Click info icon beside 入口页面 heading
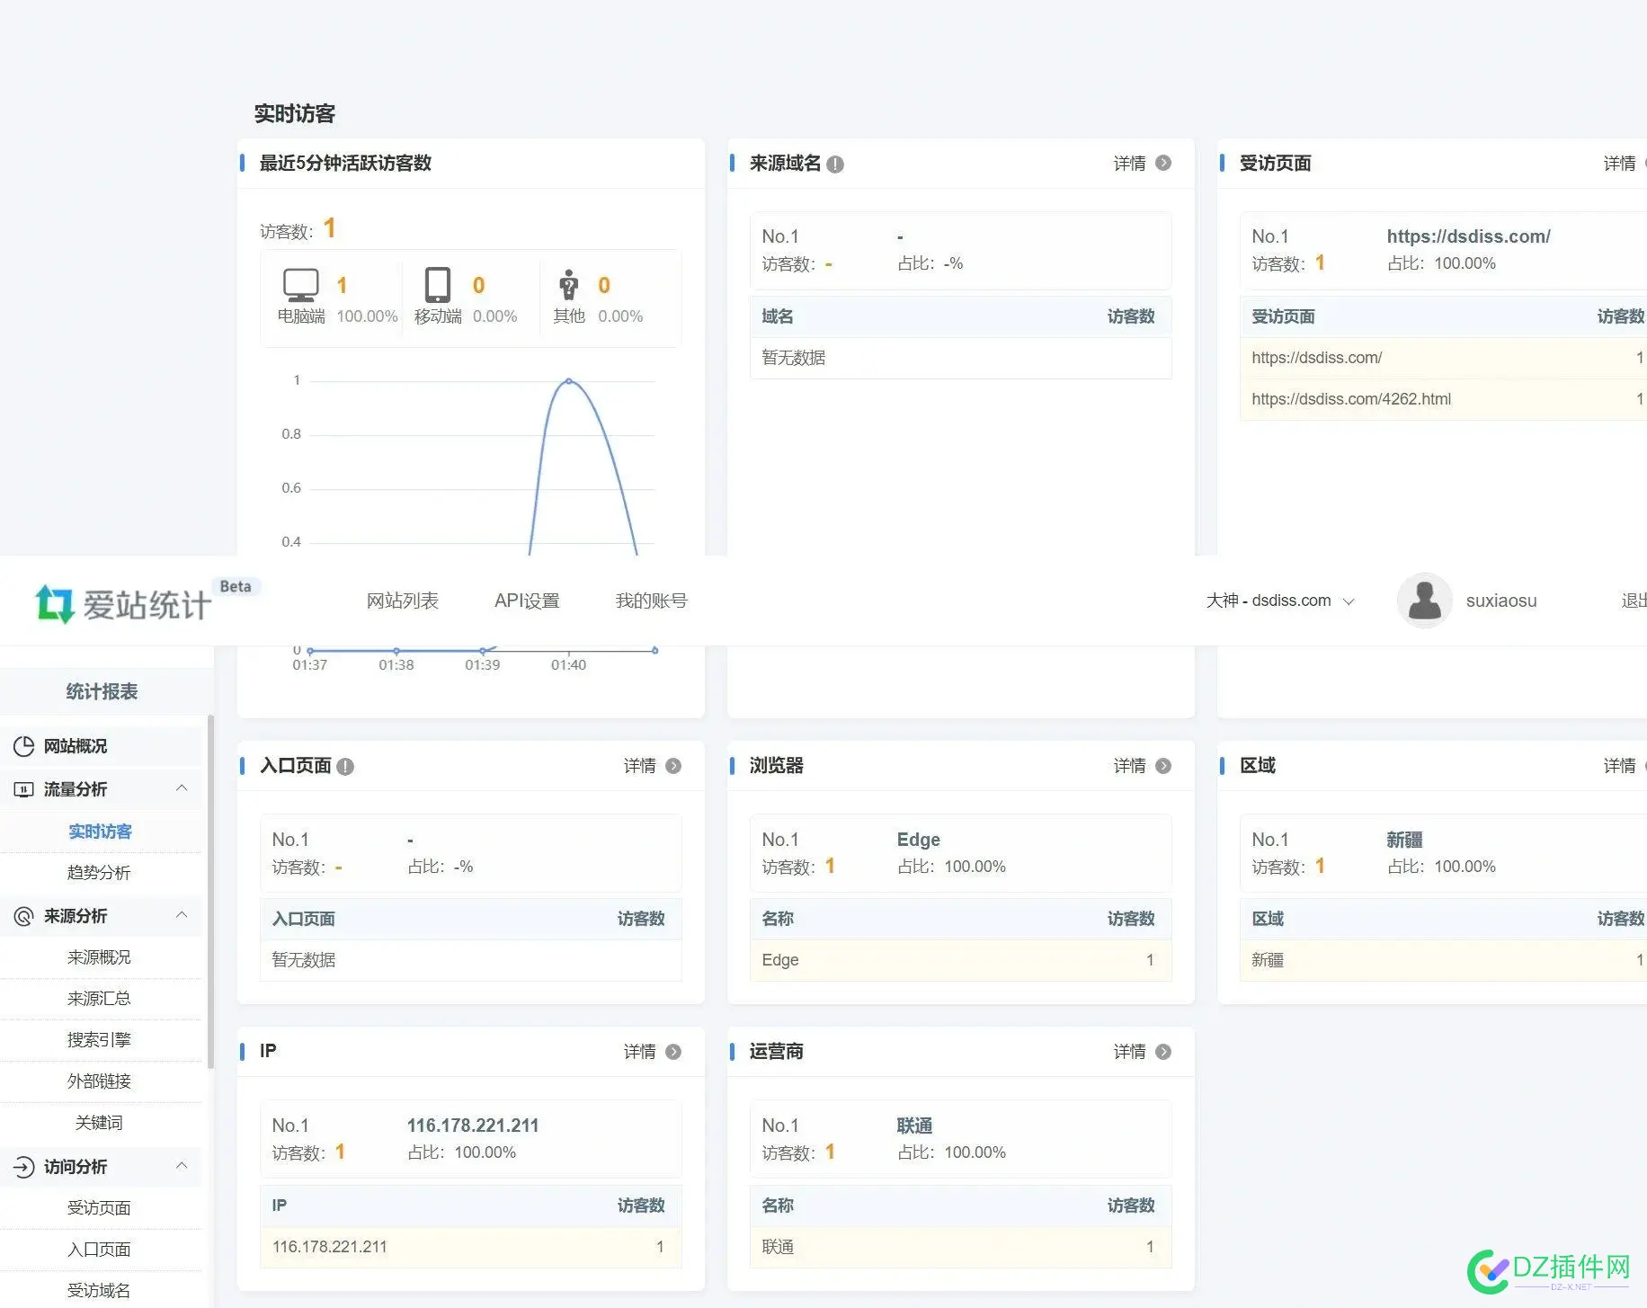Screen dimensions: 1647x1308 (345, 767)
